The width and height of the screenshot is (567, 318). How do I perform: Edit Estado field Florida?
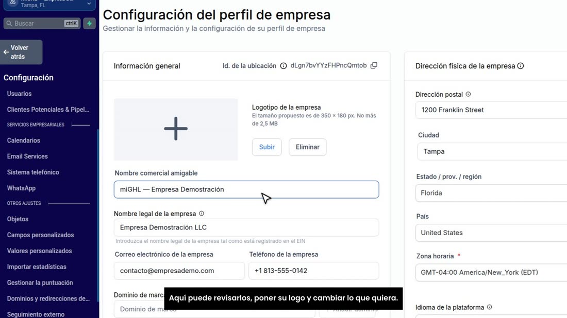(x=491, y=193)
